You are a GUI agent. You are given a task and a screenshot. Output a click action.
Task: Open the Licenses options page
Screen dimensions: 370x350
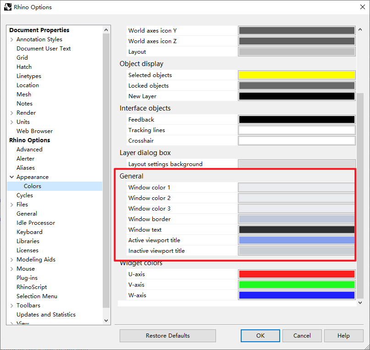28,250
